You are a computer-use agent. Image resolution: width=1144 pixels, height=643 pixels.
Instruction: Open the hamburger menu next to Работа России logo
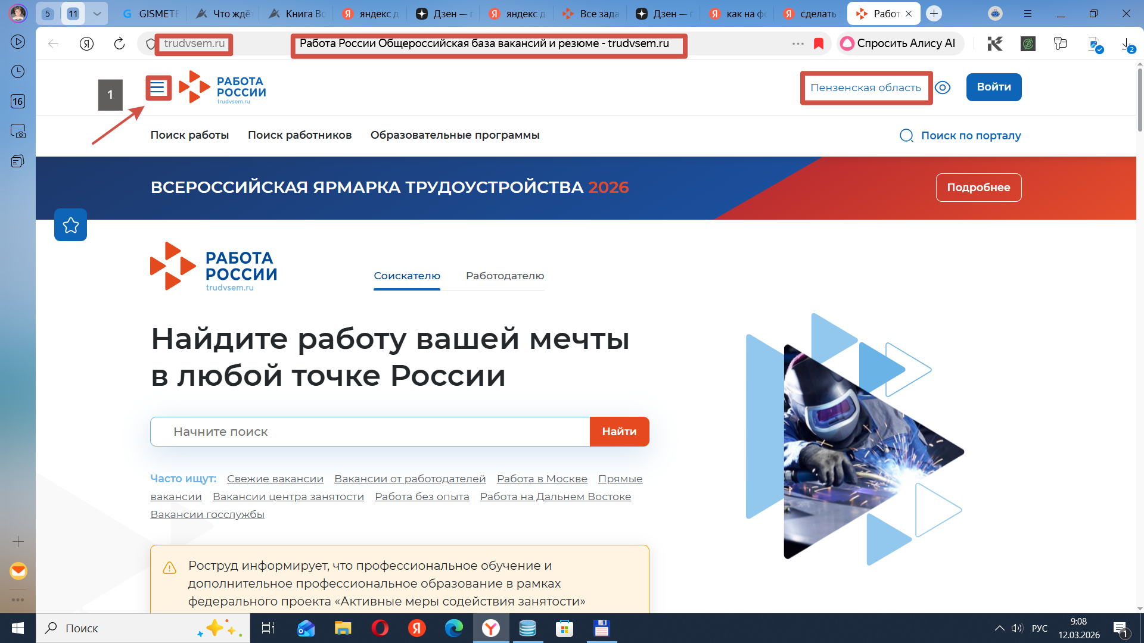(x=158, y=88)
